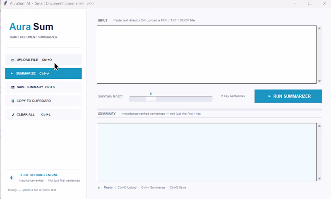The height and width of the screenshot is (199, 331).
Task: Minimize the AuraSum window
Action: coord(295,3)
